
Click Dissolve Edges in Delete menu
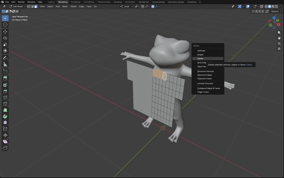204,75
